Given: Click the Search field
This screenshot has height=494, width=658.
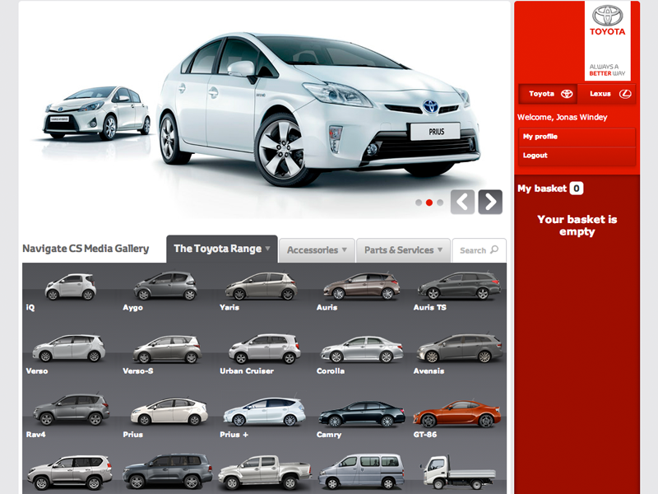Looking at the screenshot, I should click(479, 250).
